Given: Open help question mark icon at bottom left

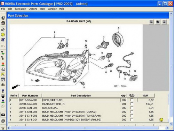Looking at the screenshot, I should 3,128.
